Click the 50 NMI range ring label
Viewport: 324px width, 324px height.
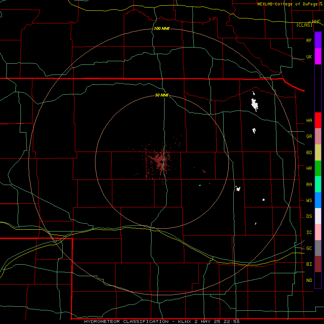coord(162,95)
